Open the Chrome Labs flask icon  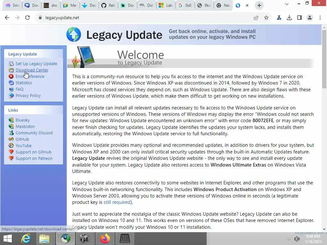[279, 18]
